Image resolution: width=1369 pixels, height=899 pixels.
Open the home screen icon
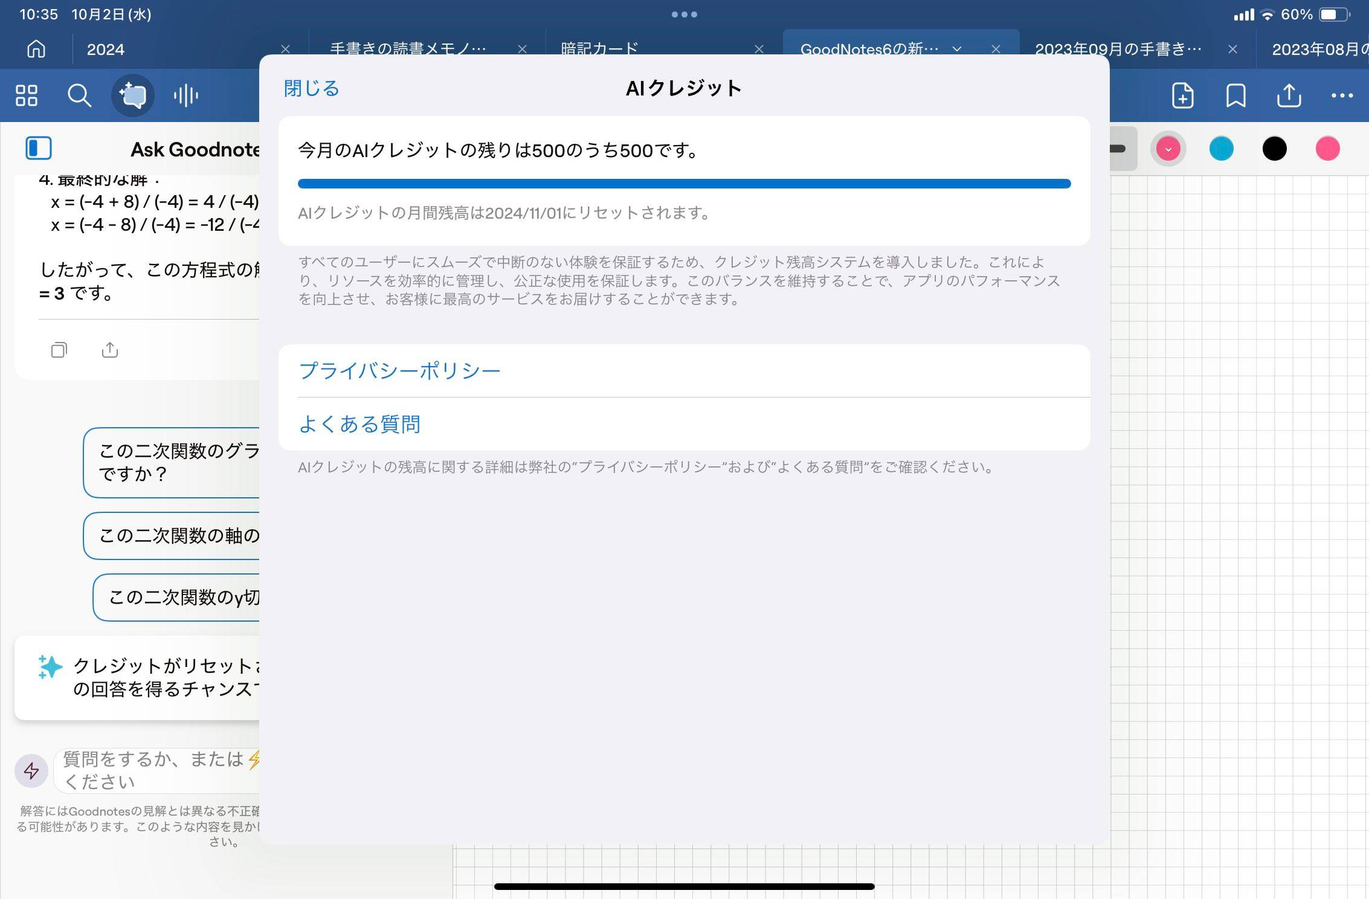pyautogui.click(x=36, y=48)
